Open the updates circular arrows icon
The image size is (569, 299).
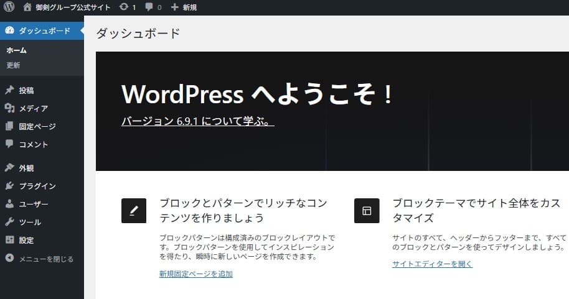pos(124,7)
